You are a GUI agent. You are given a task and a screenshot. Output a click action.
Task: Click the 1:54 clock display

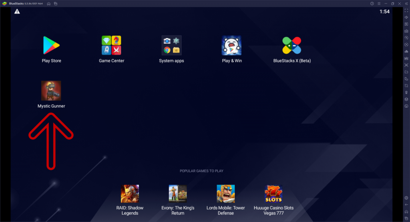click(x=384, y=12)
